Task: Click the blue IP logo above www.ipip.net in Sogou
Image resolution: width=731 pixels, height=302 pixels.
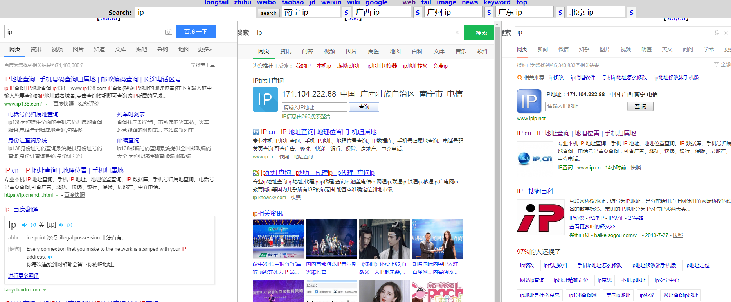Action: (x=529, y=101)
